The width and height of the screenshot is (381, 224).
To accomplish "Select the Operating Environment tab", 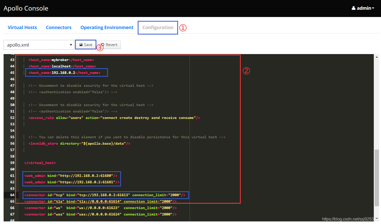I will point(107,28).
